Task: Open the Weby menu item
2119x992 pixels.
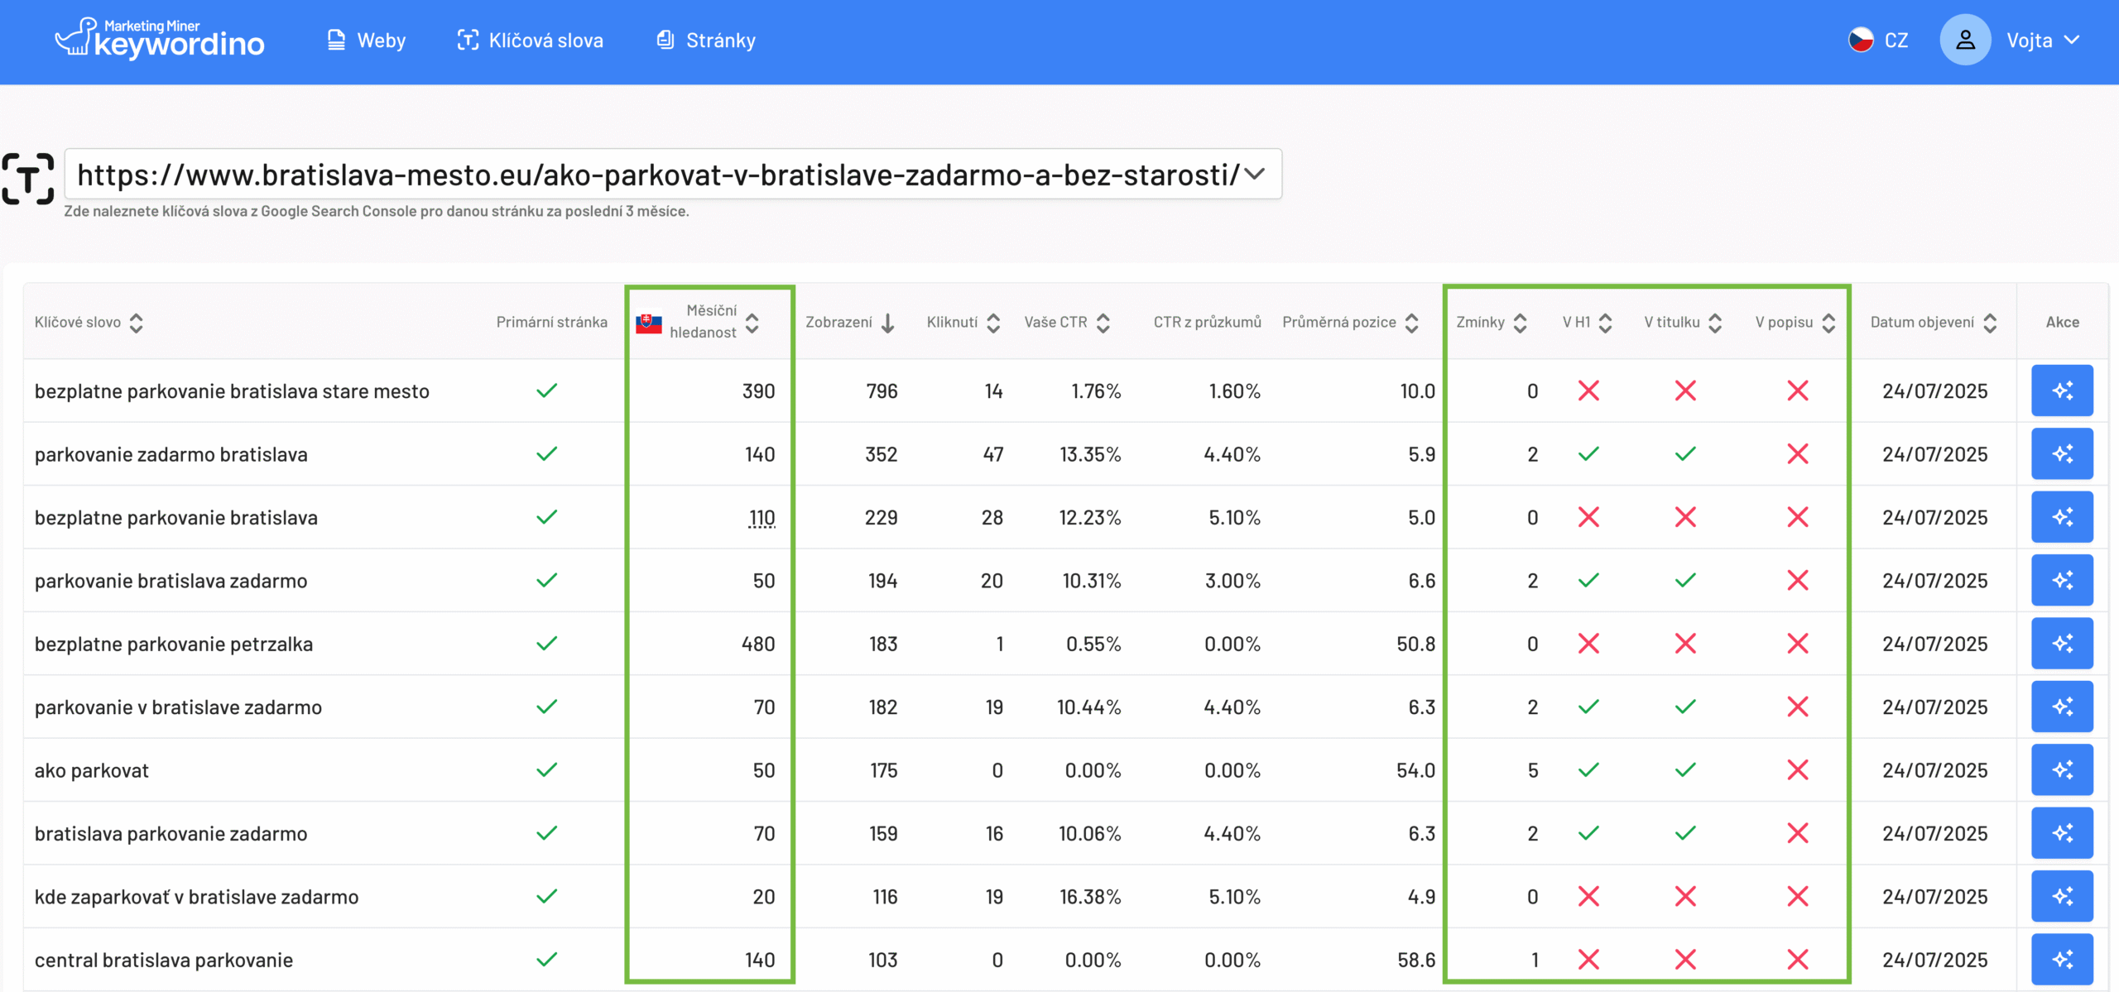Action: [367, 40]
